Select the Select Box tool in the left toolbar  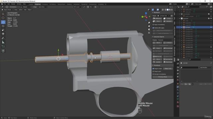coord(3,14)
